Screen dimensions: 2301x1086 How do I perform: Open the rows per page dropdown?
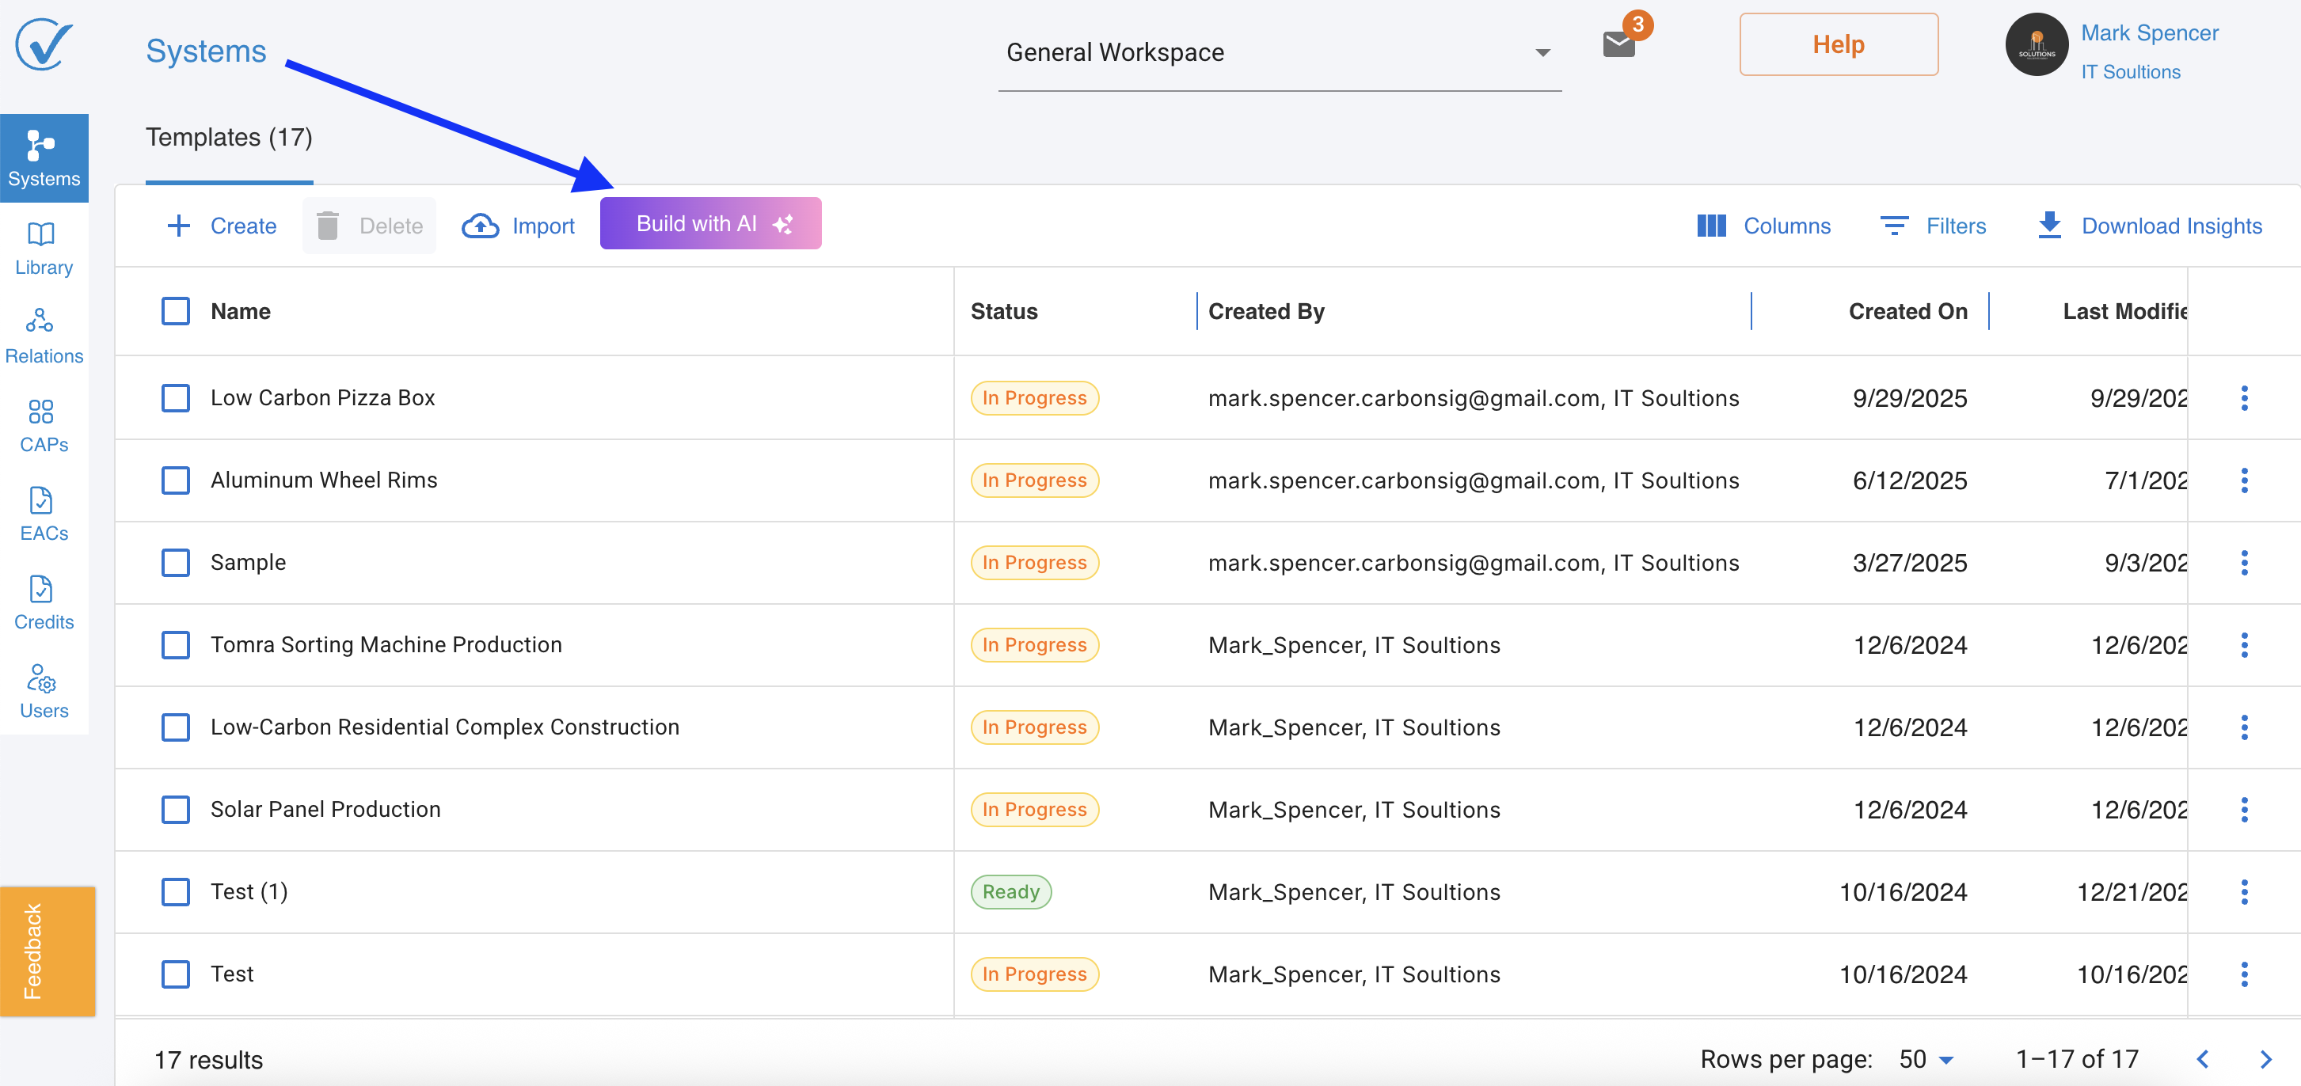(x=1926, y=1059)
